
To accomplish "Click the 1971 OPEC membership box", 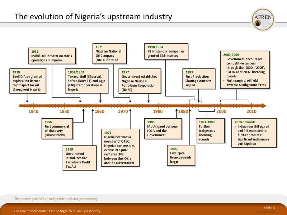I will point(120,148).
